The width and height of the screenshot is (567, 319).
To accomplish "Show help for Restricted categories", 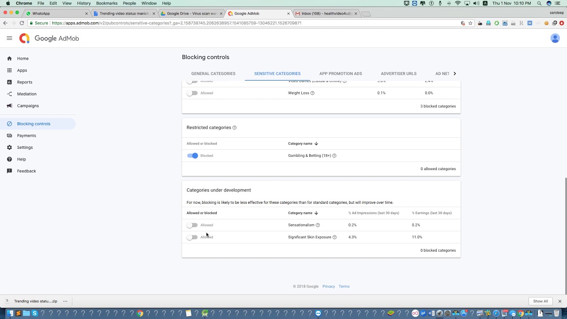I will click(234, 128).
